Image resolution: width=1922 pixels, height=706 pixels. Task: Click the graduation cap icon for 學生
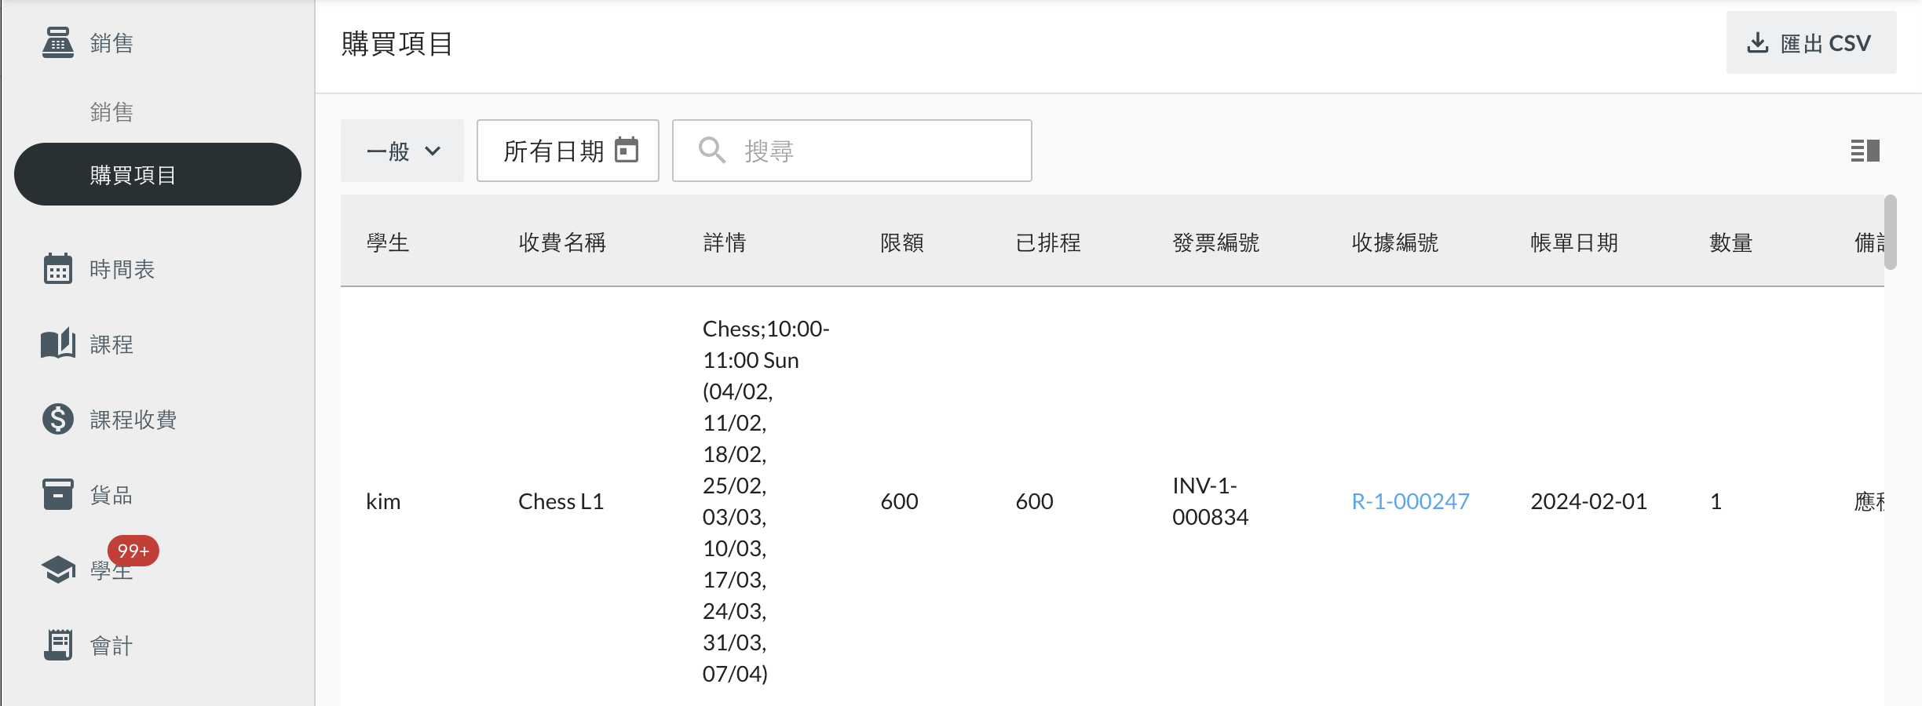(58, 570)
